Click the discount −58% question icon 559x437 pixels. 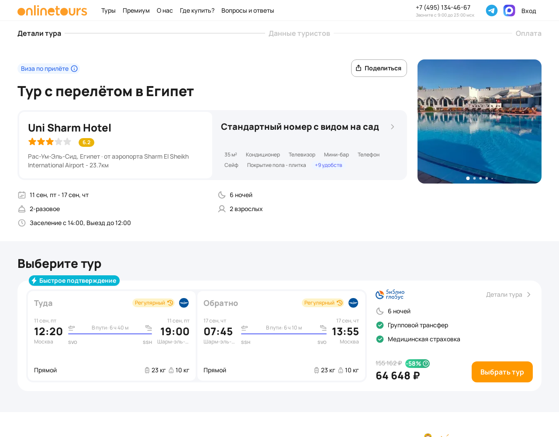(x=426, y=364)
